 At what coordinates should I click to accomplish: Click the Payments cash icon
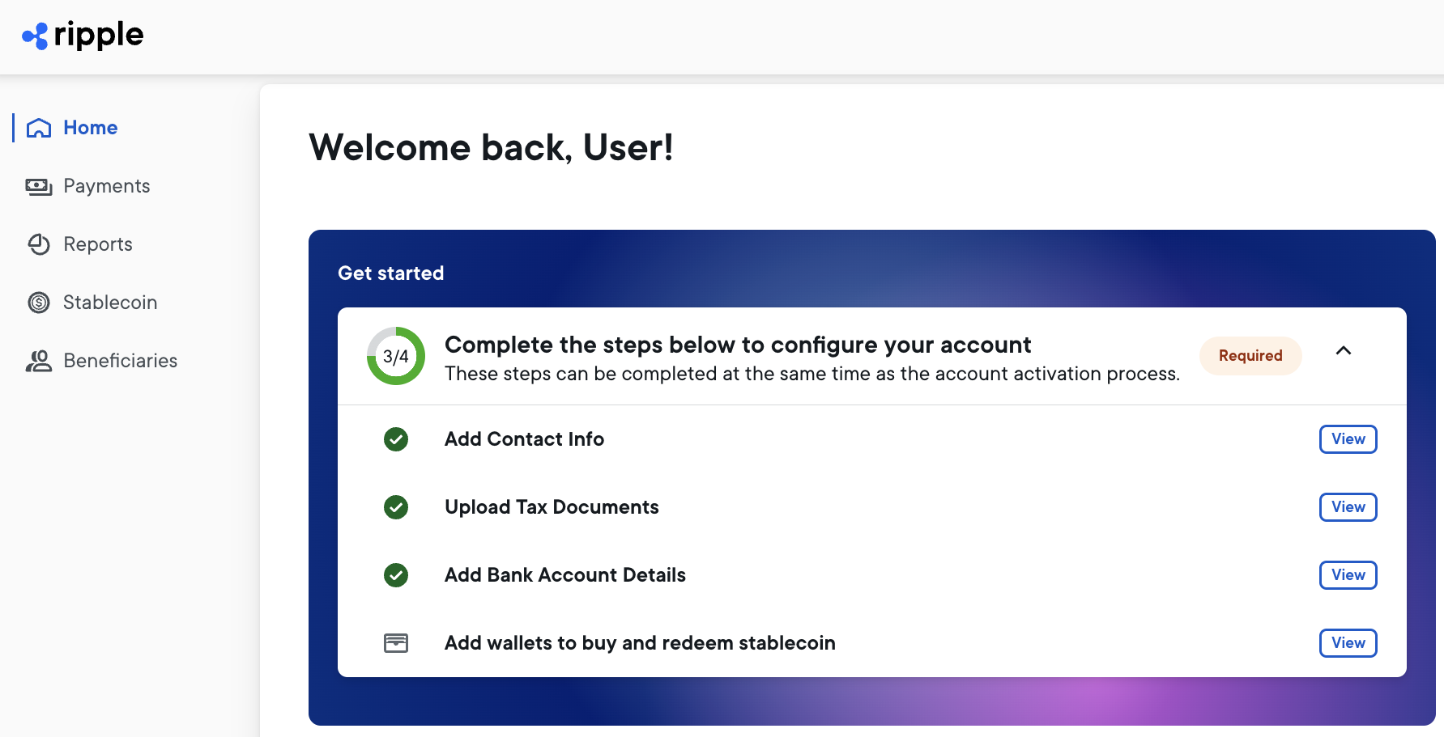pyautogui.click(x=39, y=187)
